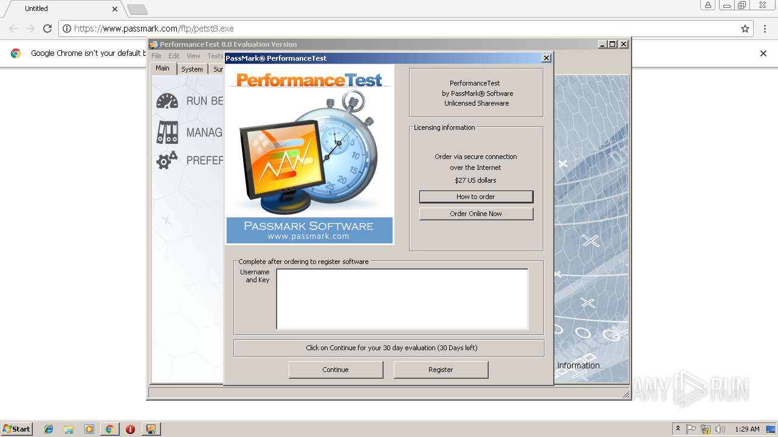
Task: Click Action Center flag tray icon
Action: [x=691, y=429]
